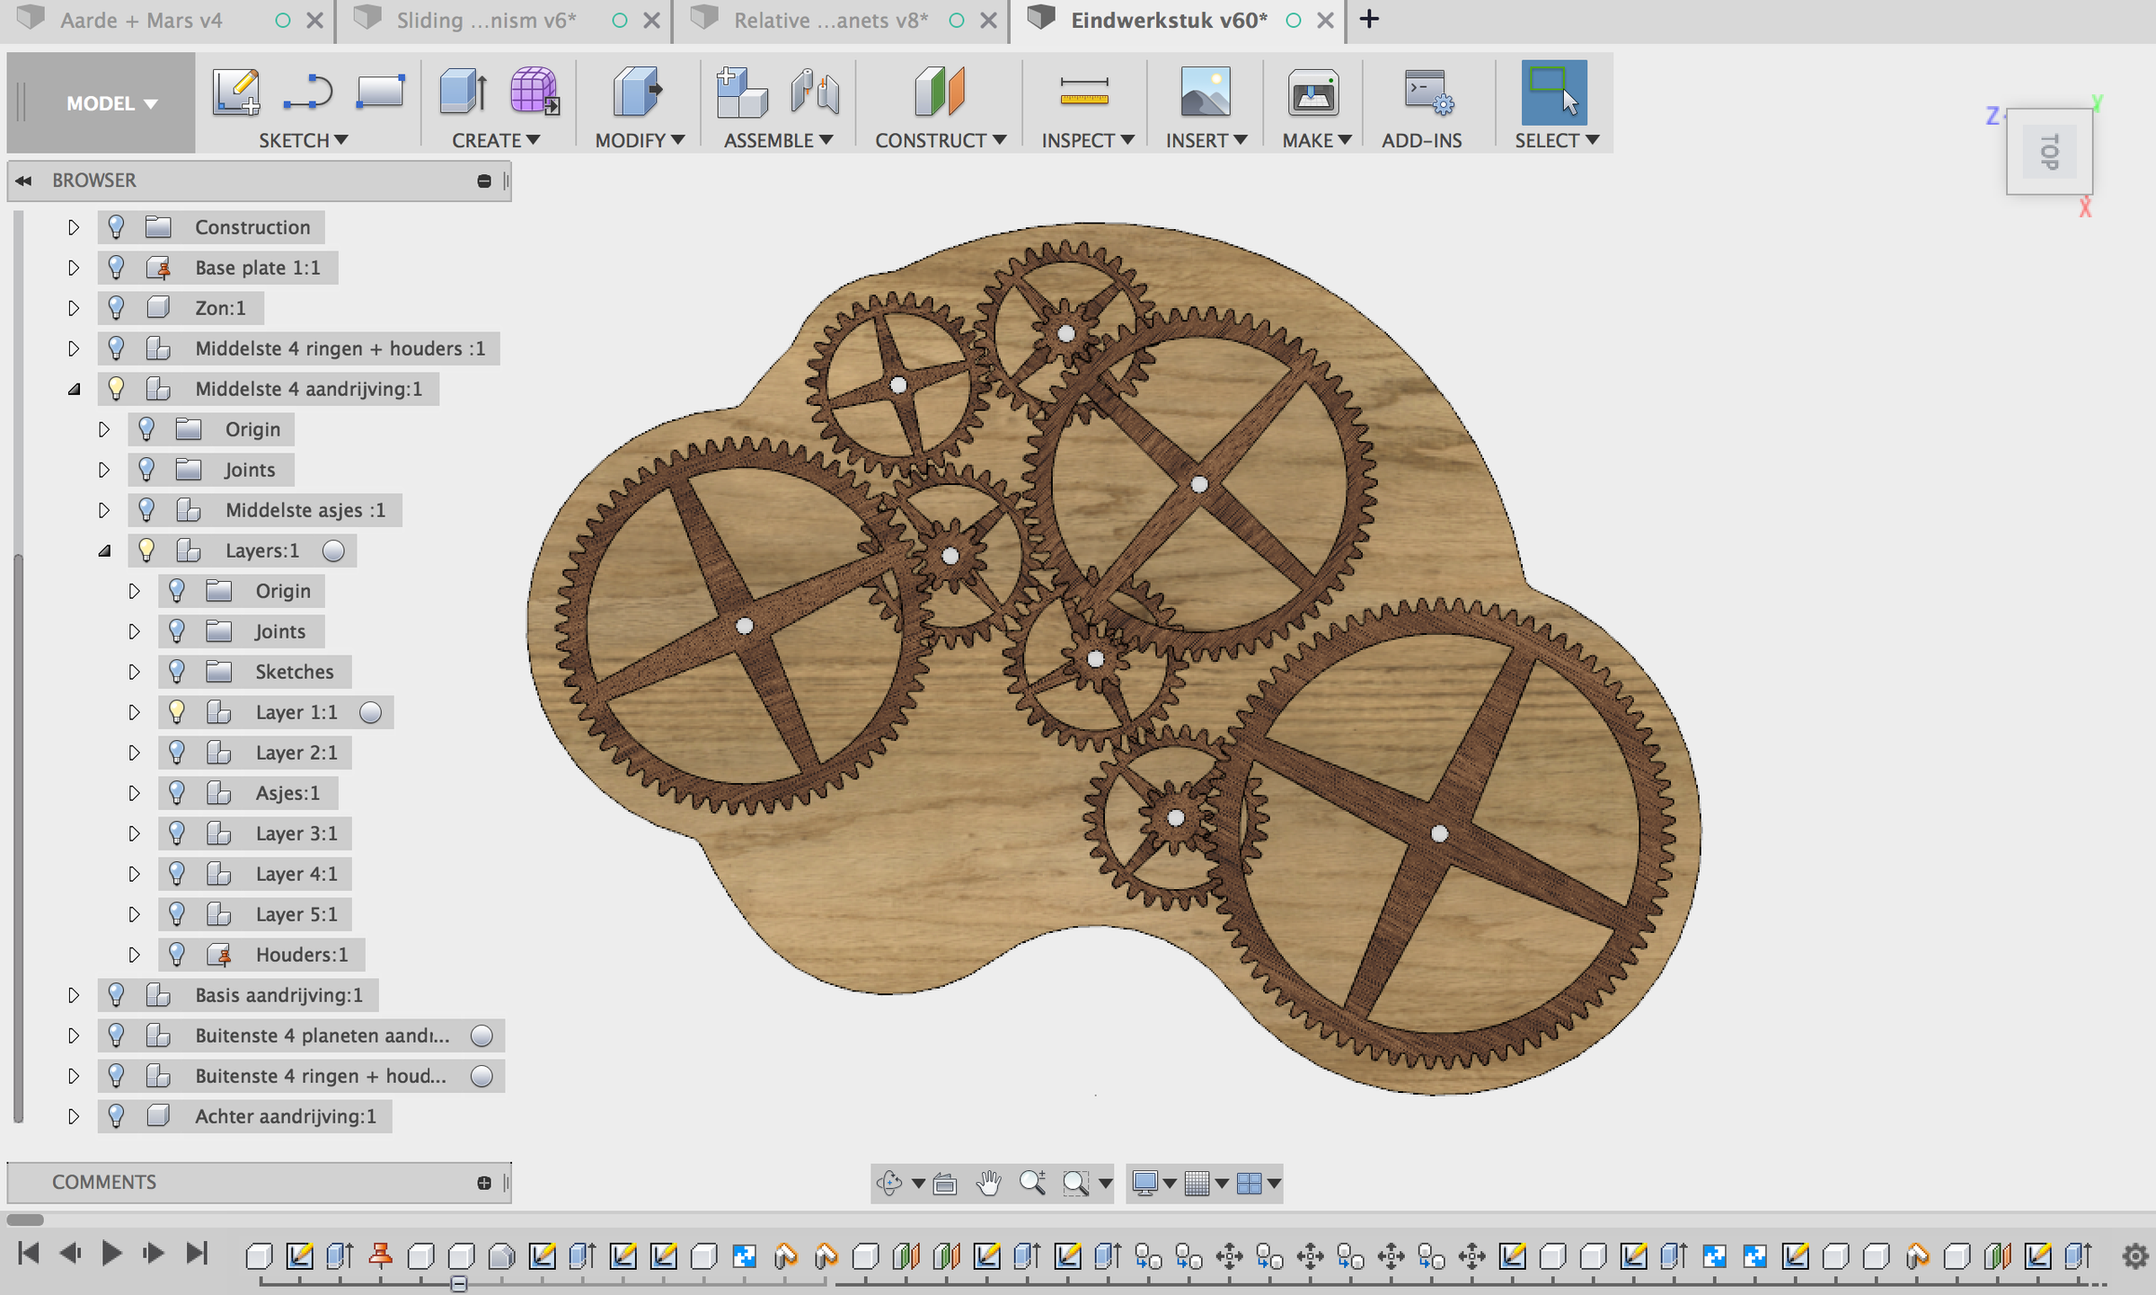Toggle visibility bulb of Zon:1

tap(116, 308)
